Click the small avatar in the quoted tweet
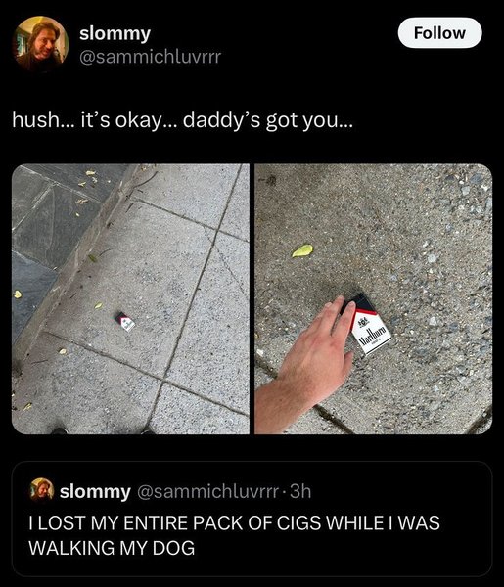 point(42,490)
